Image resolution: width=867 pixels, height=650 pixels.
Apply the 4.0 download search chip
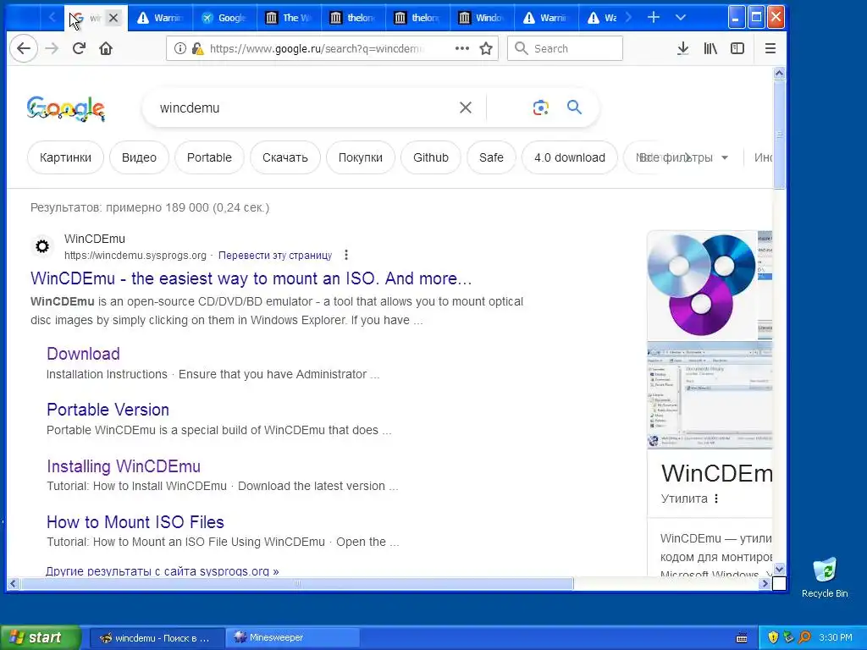coord(570,157)
